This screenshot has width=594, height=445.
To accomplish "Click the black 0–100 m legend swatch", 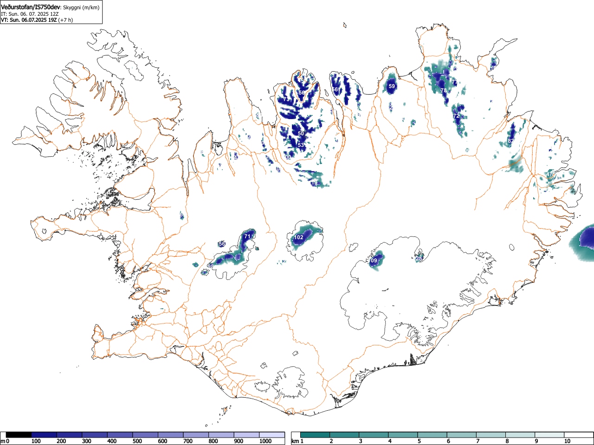I will (x=19, y=435).
